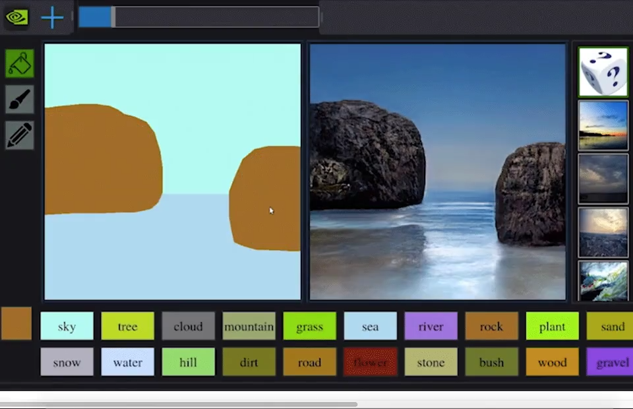The height and width of the screenshot is (409, 633).
Task: Select the snow label swatch
Action: tap(67, 362)
